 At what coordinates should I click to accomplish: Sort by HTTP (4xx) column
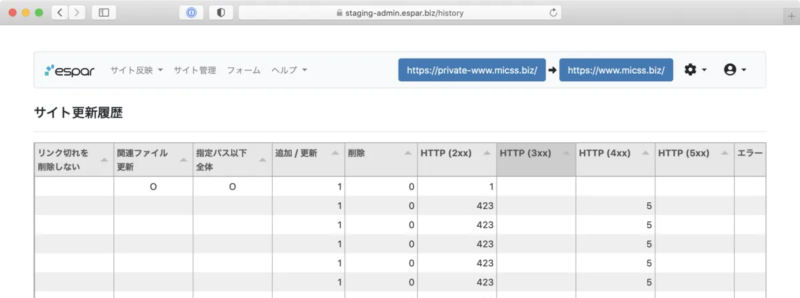click(x=615, y=160)
